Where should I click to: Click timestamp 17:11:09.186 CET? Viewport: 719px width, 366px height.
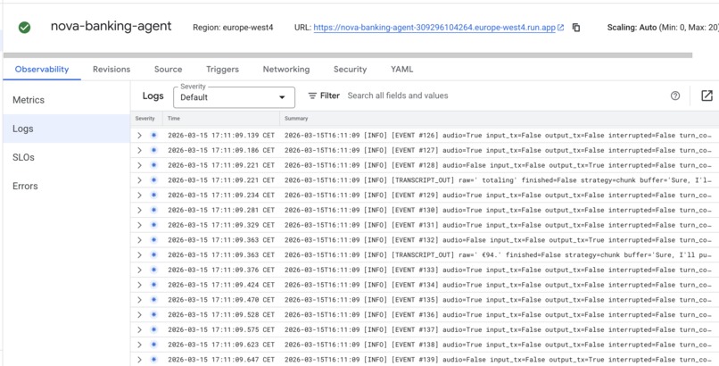click(221, 150)
